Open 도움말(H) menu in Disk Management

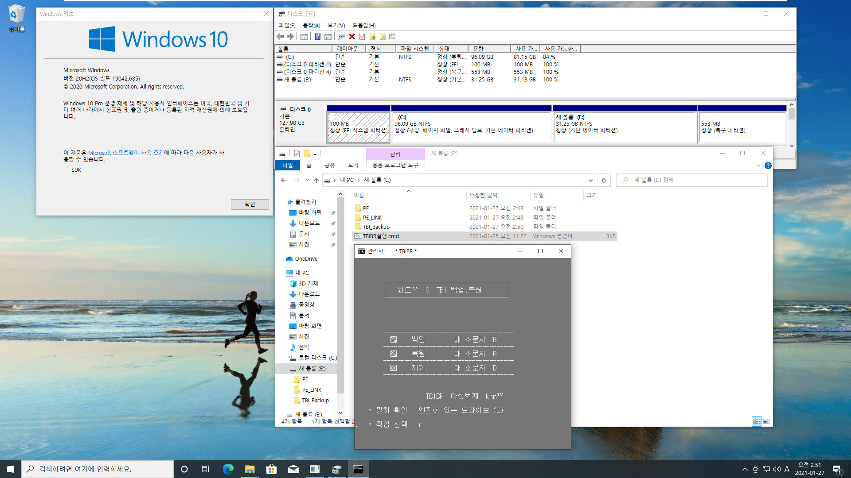364,25
